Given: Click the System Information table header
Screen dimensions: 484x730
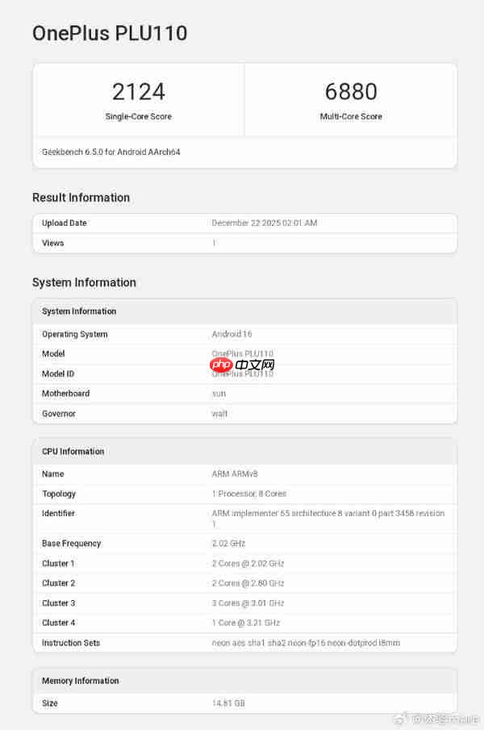Looking at the screenshot, I should click(79, 311).
